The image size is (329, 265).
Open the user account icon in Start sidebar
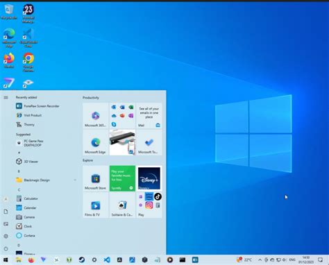[x=6, y=199]
